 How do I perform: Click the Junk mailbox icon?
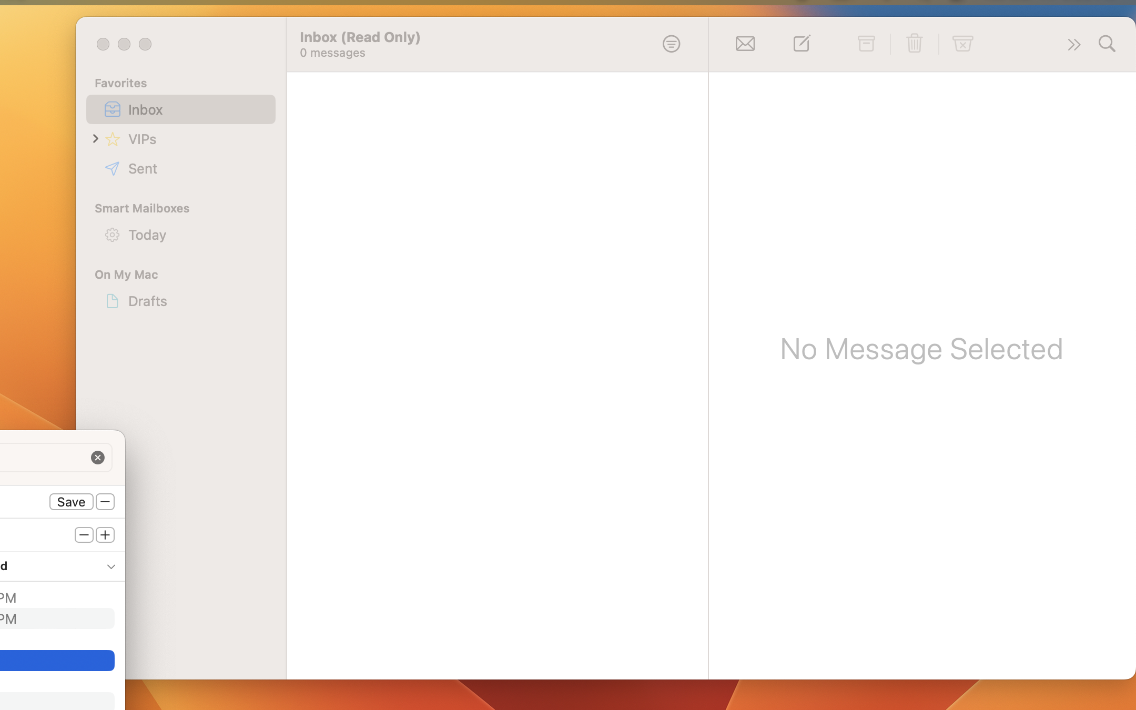pyautogui.click(x=962, y=44)
